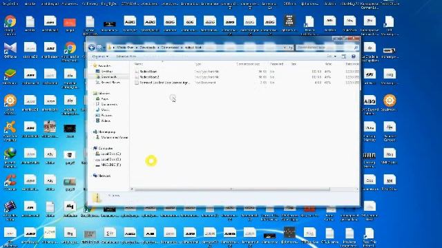
Task: Open the address bar history dropdown arrow
Action: 285,48
